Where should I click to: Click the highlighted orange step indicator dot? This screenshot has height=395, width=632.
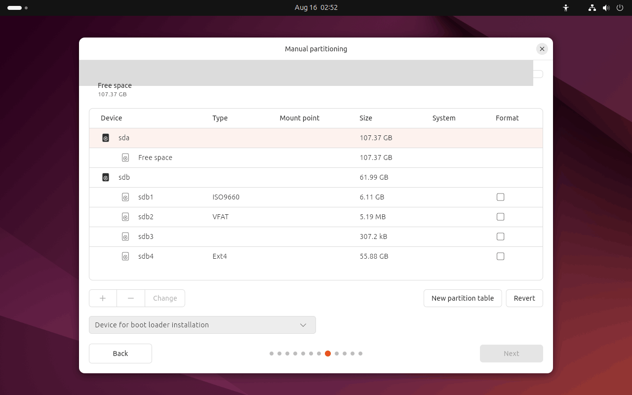328,354
